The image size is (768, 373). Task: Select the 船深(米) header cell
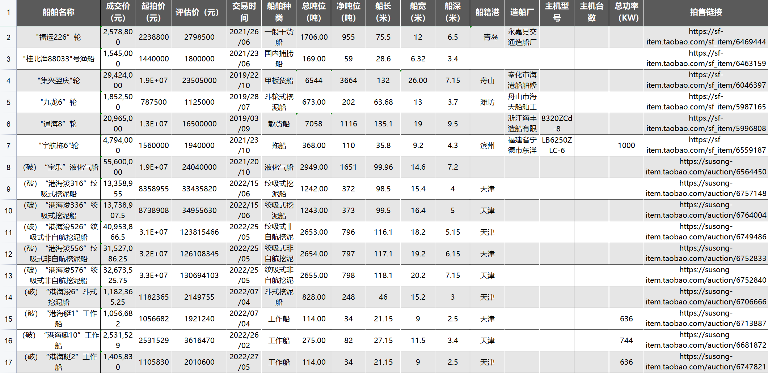(x=452, y=13)
